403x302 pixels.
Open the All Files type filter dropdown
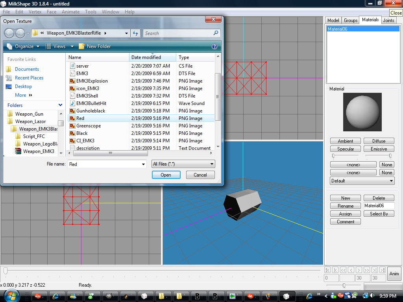pyautogui.click(x=183, y=164)
